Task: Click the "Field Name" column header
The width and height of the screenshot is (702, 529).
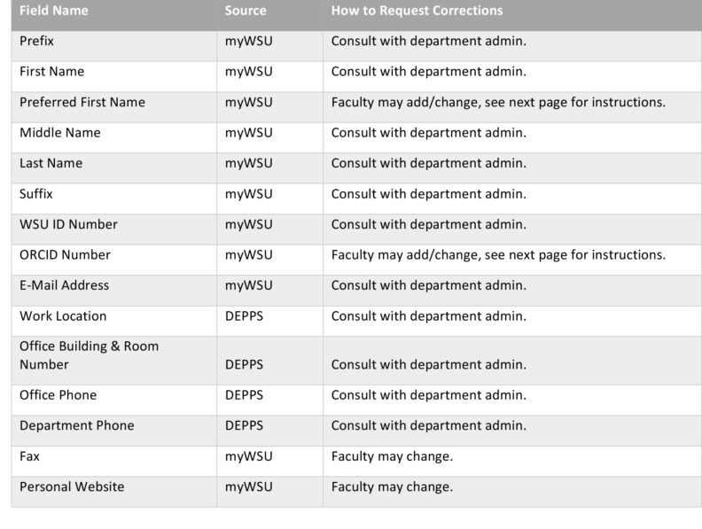Action: (54, 12)
